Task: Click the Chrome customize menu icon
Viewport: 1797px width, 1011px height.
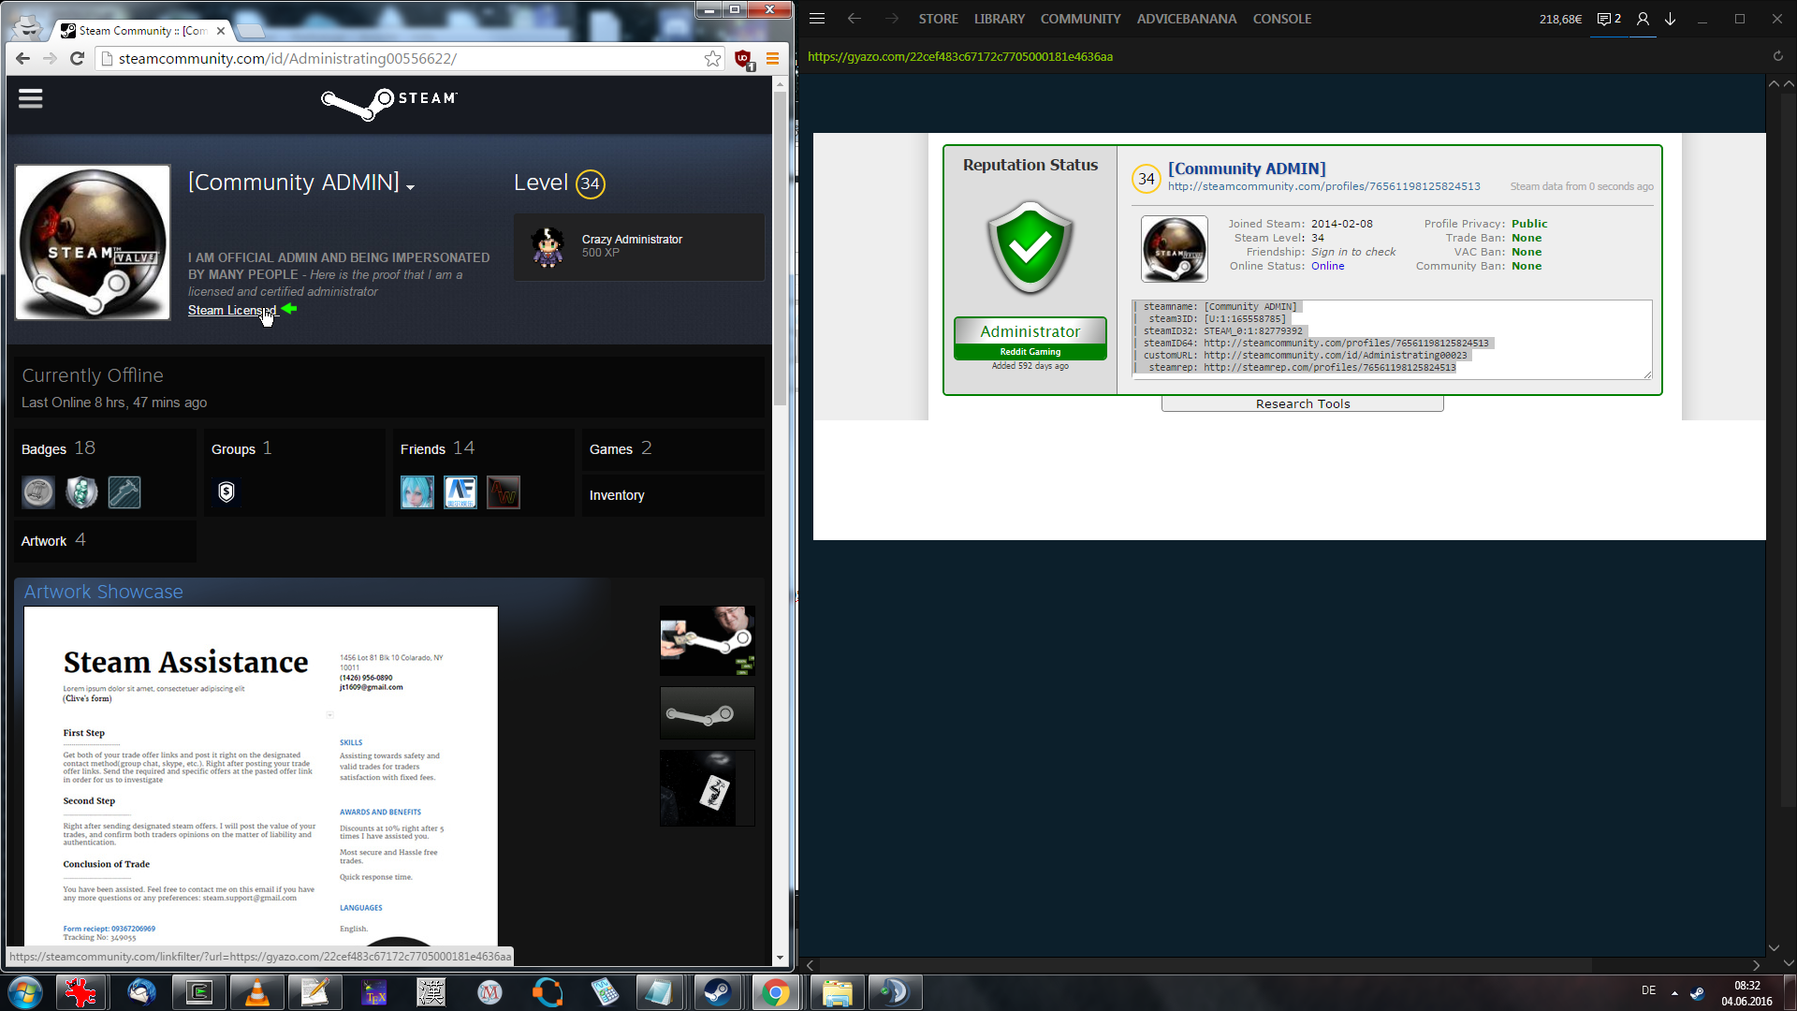Action: 772,59
